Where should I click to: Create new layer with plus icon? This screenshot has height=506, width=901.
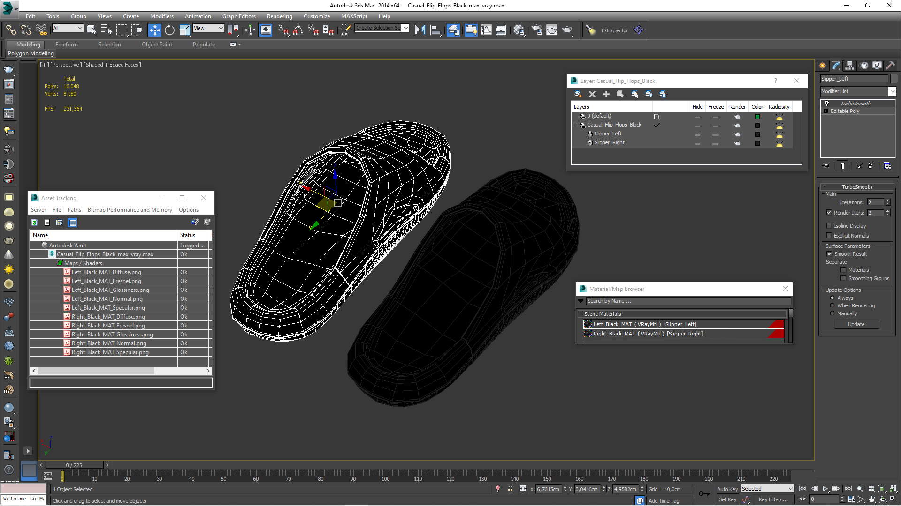(606, 94)
